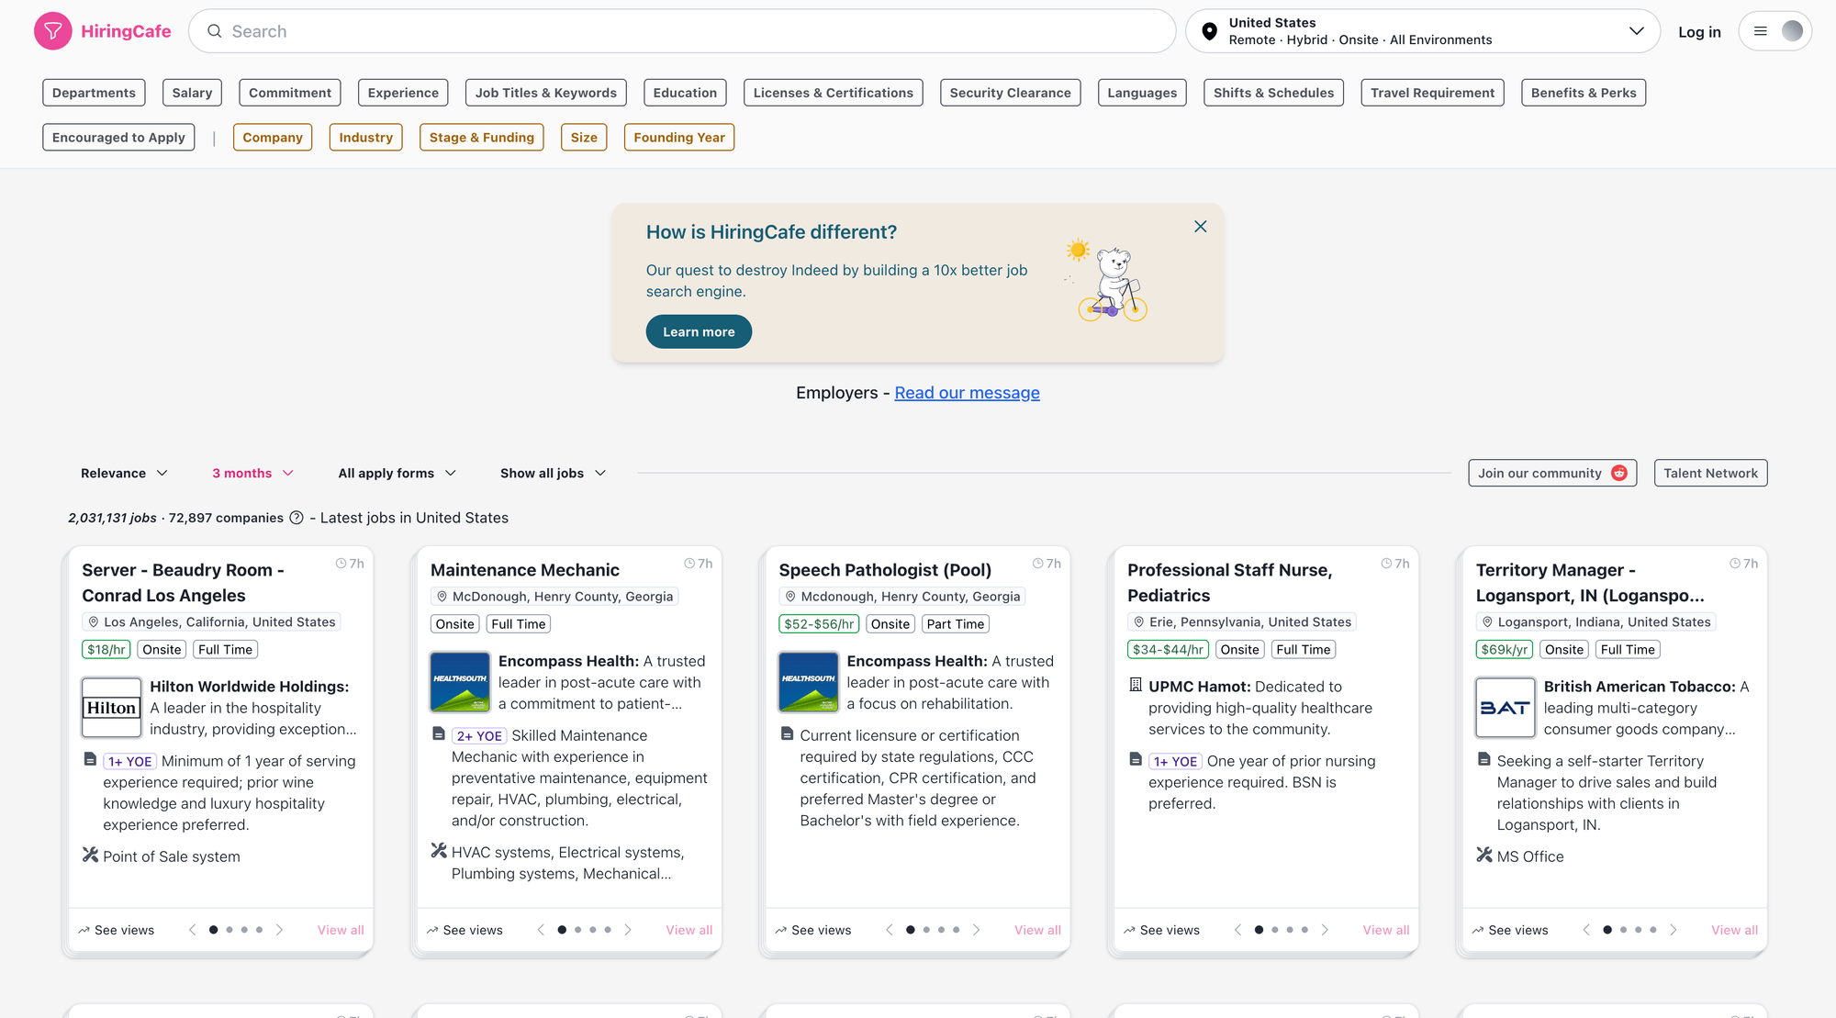The width and height of the screenshot is (1836, 1018).
Task: Select the Full Time tag on Professional Staff Nurse card
Action: [1303, 649]
